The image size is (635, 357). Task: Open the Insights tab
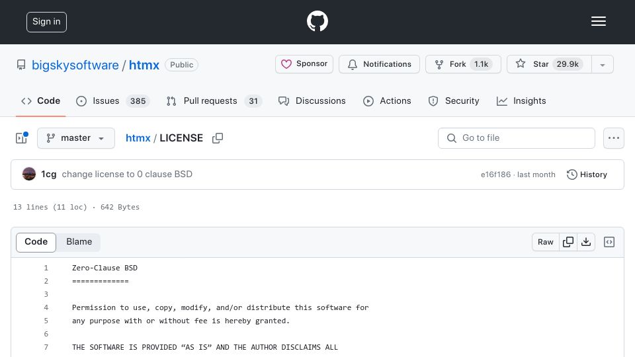(521, 100)
